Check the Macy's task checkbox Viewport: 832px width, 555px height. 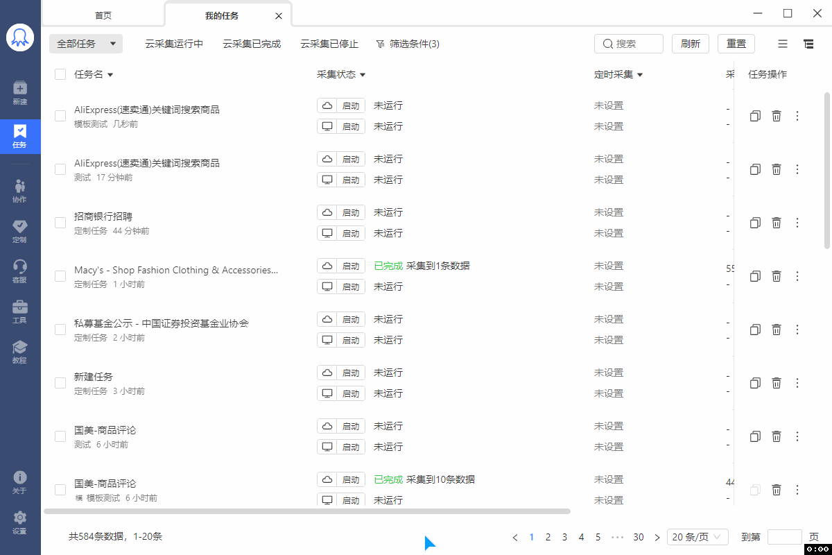(x=60, y=276)
